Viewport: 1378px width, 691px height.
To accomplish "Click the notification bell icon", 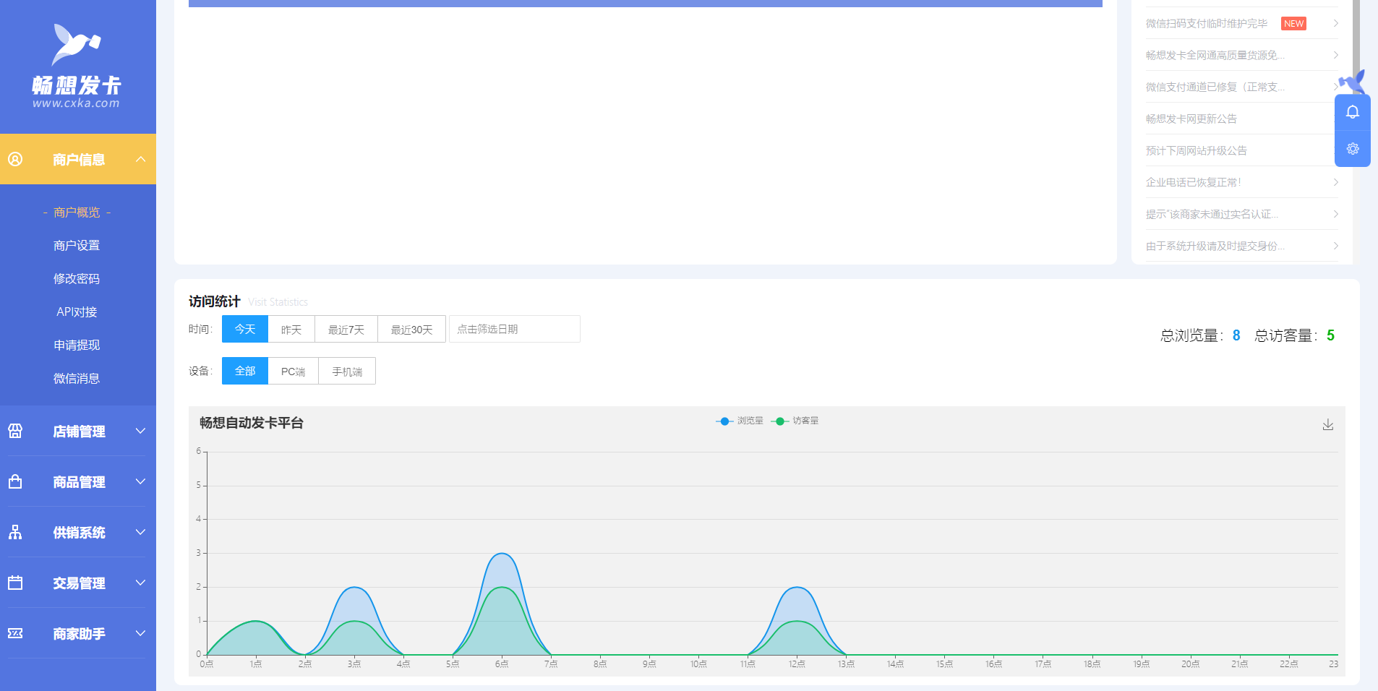I will [x=1352, y=112].
